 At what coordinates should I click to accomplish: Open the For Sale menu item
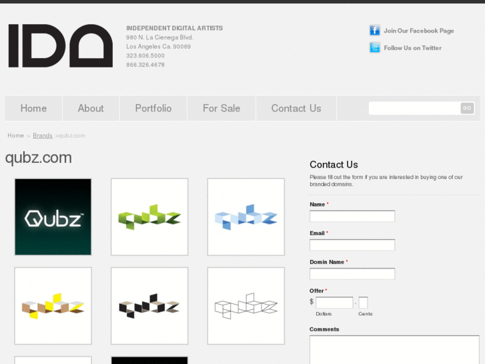tap(221, 108)
